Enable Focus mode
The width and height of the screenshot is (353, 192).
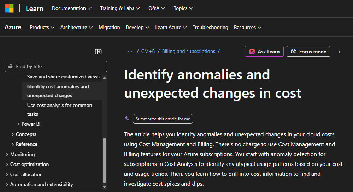(x=308, y=52)
